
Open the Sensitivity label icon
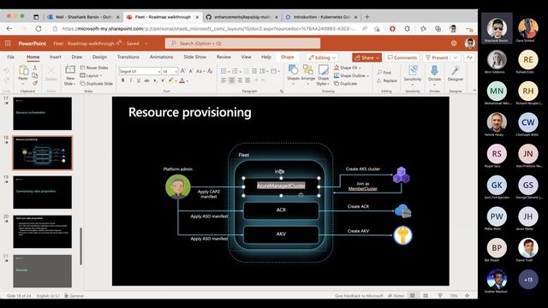click(x=413, y=70)
